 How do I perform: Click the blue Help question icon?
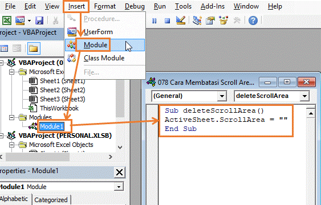click(x=253, y=20)
